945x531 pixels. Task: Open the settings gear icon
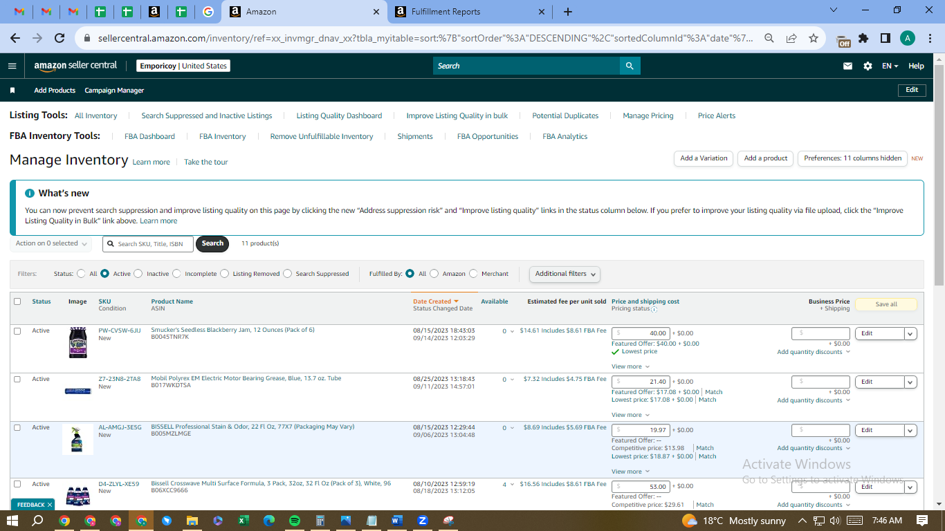868,66
